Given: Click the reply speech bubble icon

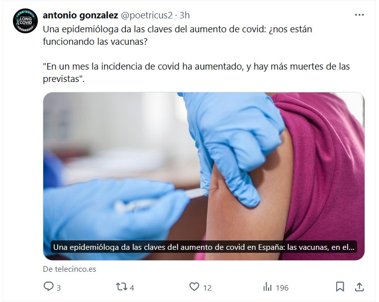Looking at the screenshot, I should tap(48, 287).
